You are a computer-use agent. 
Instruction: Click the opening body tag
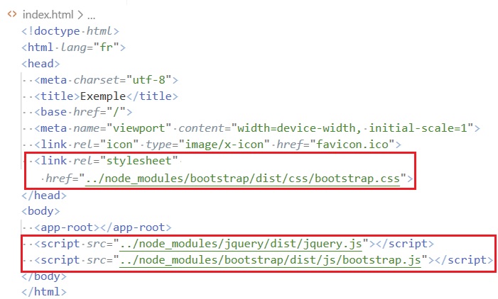pyautogui.click(x=40, y=211)
